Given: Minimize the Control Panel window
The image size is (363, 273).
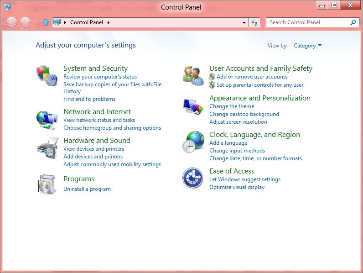Looking at the screenshot, I should tap(322, 5).
